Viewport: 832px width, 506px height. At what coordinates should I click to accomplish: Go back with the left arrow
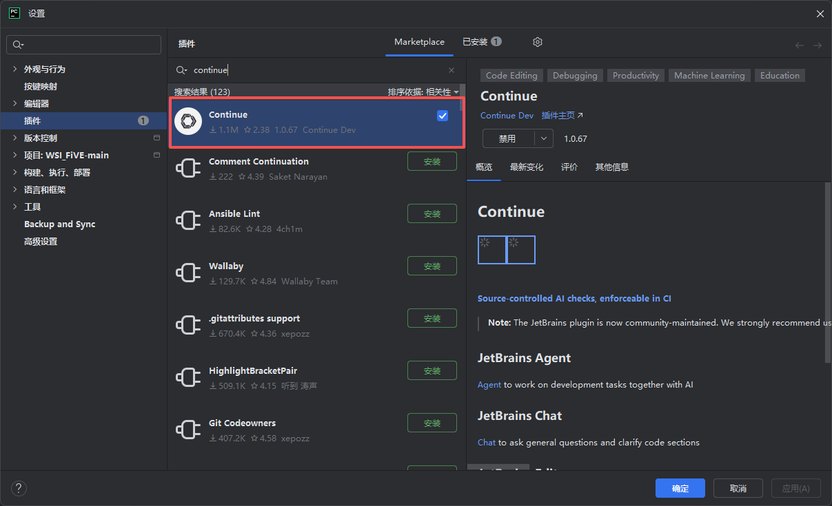(x=800, y=45)
